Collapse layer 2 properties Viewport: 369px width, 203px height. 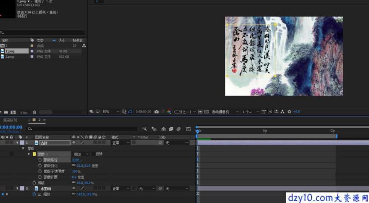17,188
